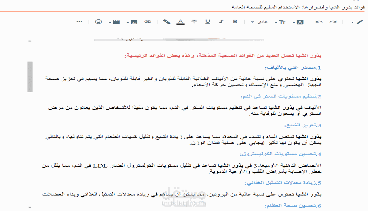The image size is (368, 211).
Task: Click the heading تحسين مستويات الكوليسترول
Action: click(281, 154)
